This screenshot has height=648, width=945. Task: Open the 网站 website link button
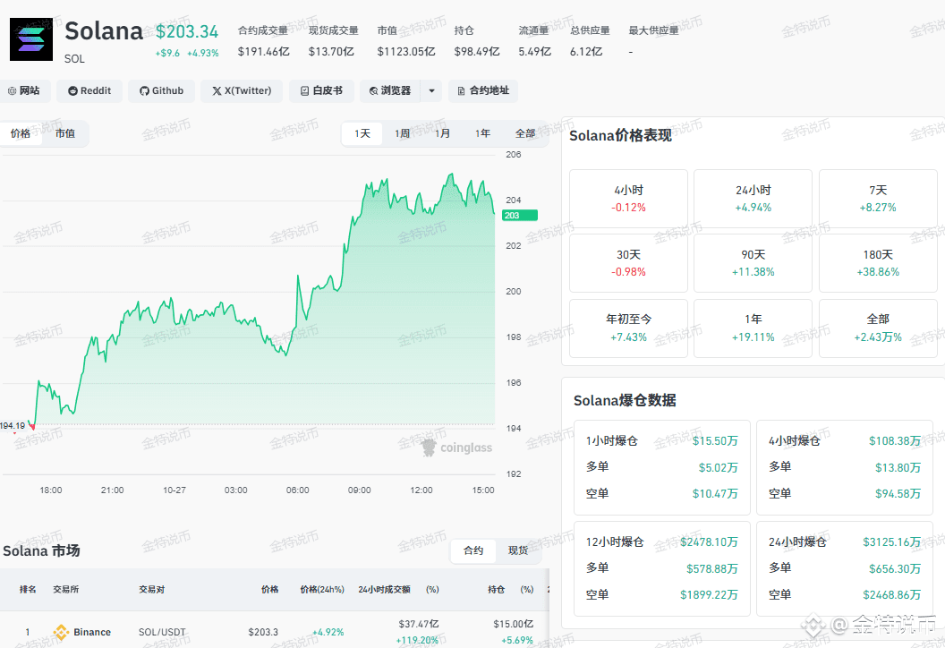24,91
